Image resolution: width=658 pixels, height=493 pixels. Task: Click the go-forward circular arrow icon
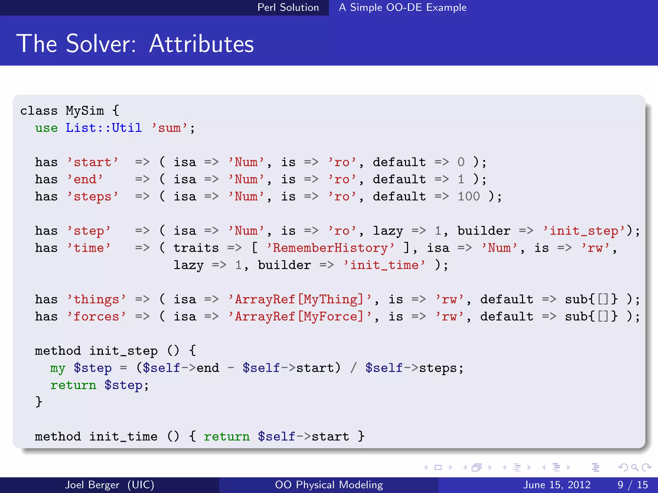click(646, 468)
